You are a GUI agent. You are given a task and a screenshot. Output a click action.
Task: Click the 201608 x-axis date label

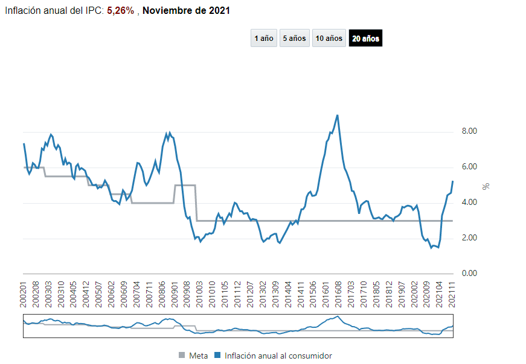tap(338, 294)
